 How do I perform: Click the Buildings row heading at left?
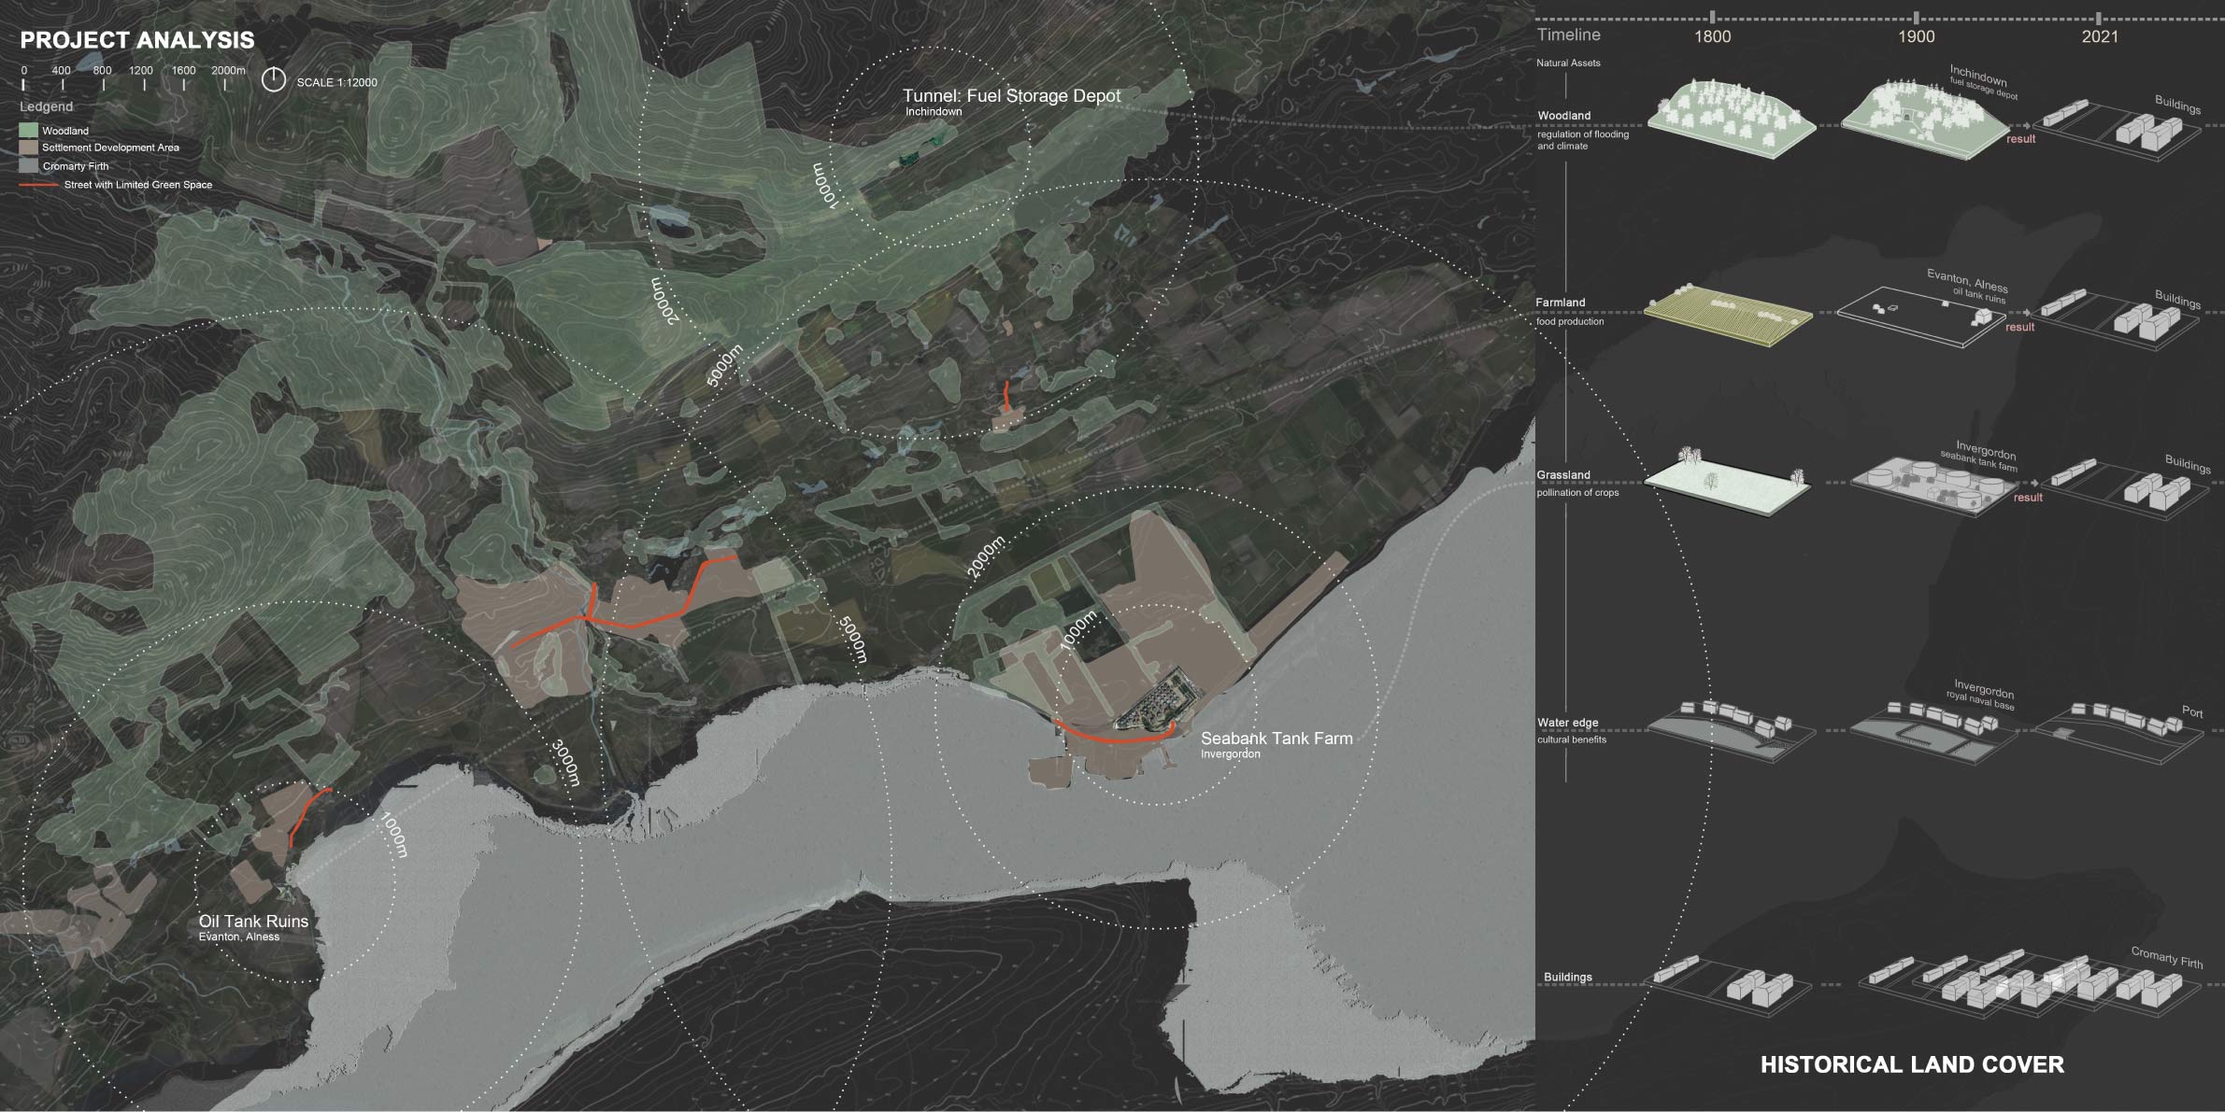tap(1567, 978)
